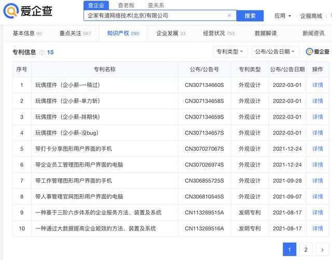The height and width of the screenshot is (260, 332).
Task: Click patent name 带人事管理官网图形用户界面的电脑
Action: point(79,197)
